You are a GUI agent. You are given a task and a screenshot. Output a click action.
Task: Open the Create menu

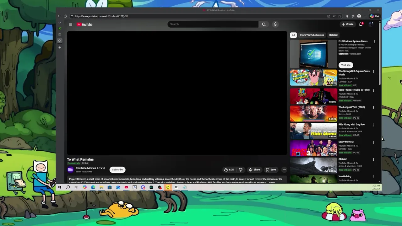pos(347,24)
